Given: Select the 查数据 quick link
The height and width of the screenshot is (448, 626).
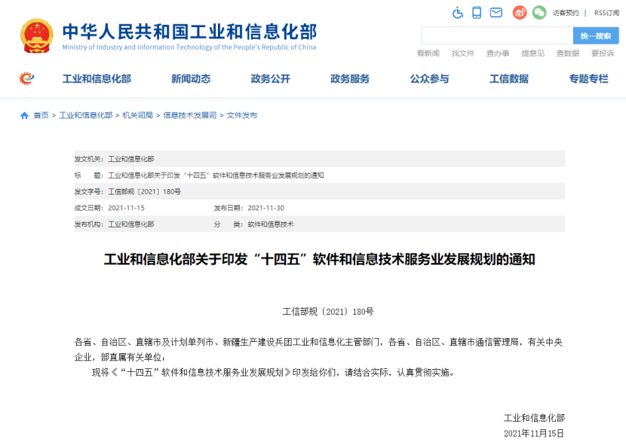Looking at the screenshot, I should tap(568, 53).
